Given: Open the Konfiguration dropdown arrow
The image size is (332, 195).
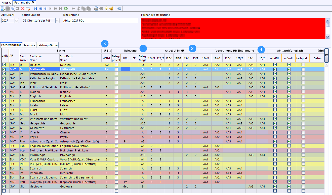Looking at the screenshot, I should (57, 21).
